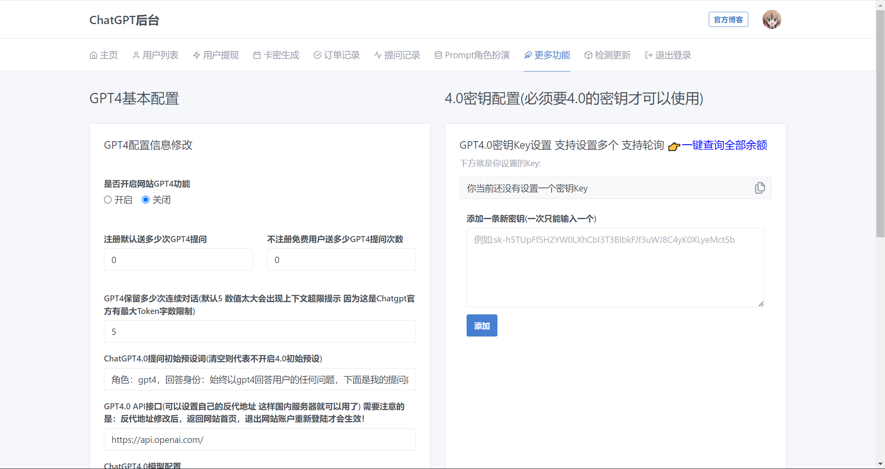Click the pen icon beside 更多功能
885x469 pixels.
(528, 55)
